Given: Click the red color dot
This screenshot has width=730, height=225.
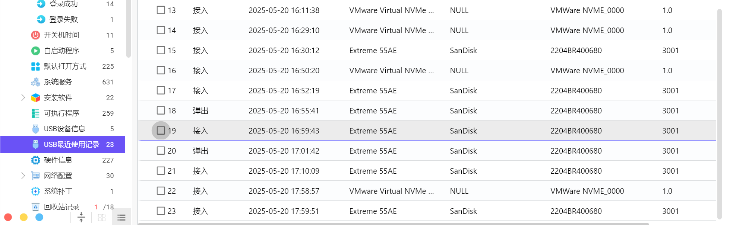Looking at the screenshot, I should pos(8,217).
